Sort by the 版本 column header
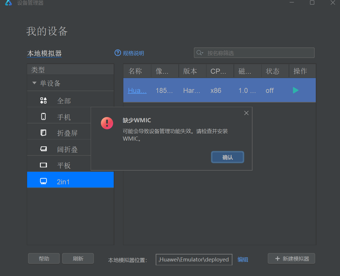Image resolution: width=340 pixels, height=276 pixels. point(192,71)
